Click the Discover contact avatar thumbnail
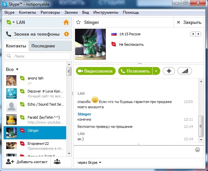 coord(11,94)
